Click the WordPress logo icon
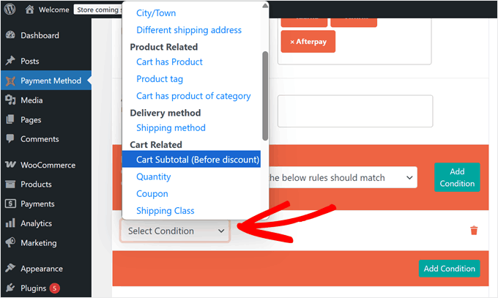Screen dimensions: 498x298 pyautogui.click(x=10, y=10)
